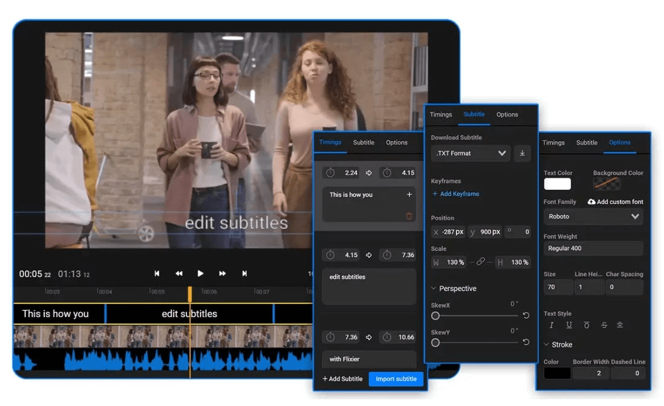Image resolution: width=664 pixels, height=406 pixels.
Task: Click the W scale field showing 130 %
Action: (x=449, y=263)
